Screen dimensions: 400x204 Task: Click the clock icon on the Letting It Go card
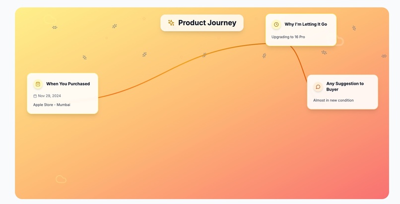pyautogui.click(x=276, y=25)
